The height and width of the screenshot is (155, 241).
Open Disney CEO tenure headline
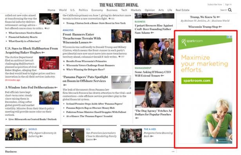click(153, 74)
